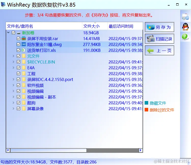Click the folder icon of 工程
The width and height of the screenshot is (191, 165).
[24, 73]
